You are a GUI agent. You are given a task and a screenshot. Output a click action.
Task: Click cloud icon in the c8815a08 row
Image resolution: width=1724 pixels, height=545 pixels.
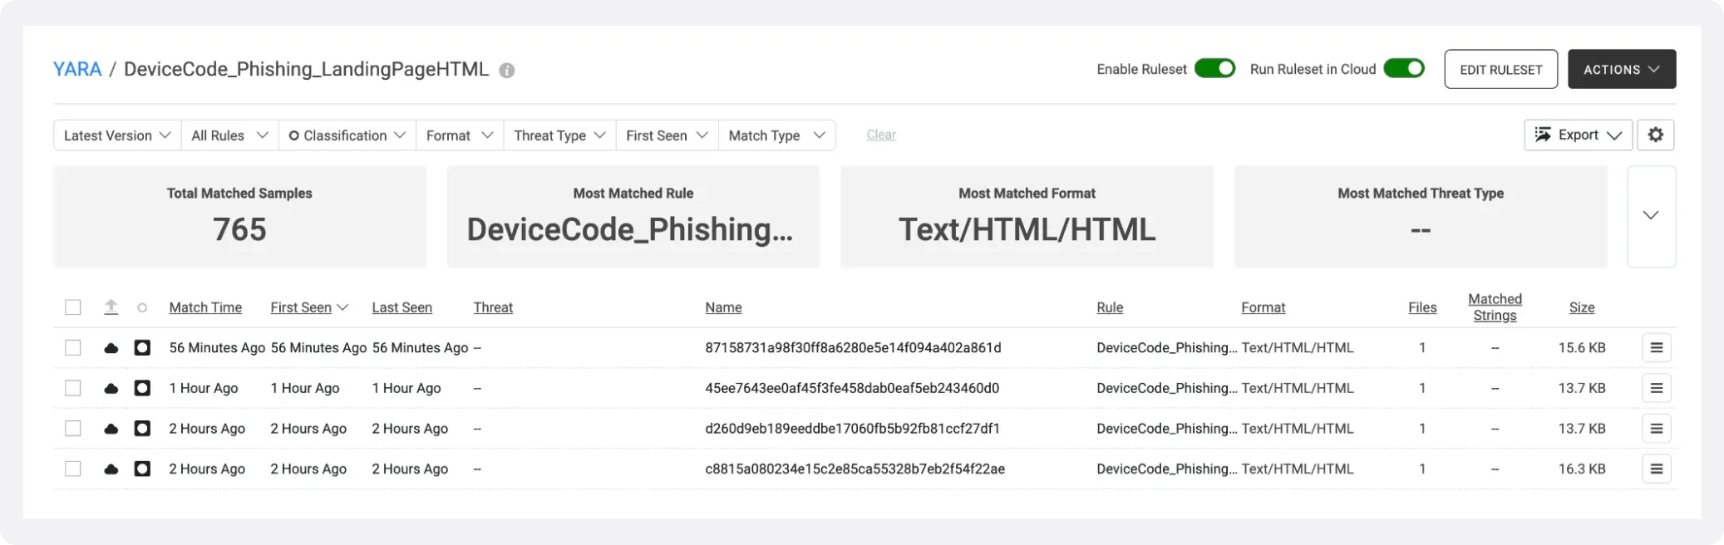(x=111, y=469)
